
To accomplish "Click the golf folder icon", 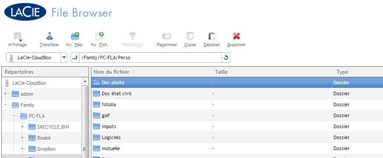I will pyautogui.click(x=97, y=115).
